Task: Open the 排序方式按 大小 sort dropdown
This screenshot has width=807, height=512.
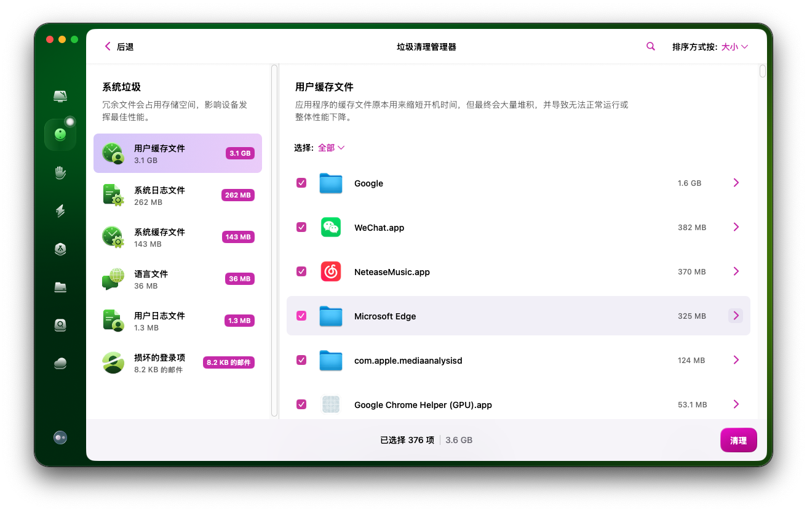Action: tap(734, 47)
